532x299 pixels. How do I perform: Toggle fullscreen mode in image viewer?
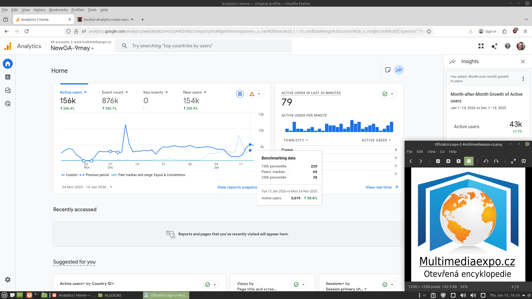coord(513,161)
